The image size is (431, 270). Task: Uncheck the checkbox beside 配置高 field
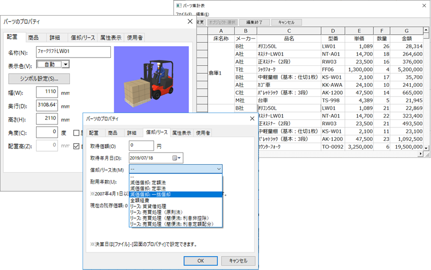pyautogui.click(x=77, y=145)
